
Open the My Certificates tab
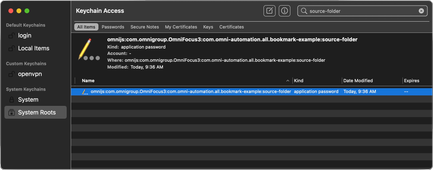tap(181, 27)
